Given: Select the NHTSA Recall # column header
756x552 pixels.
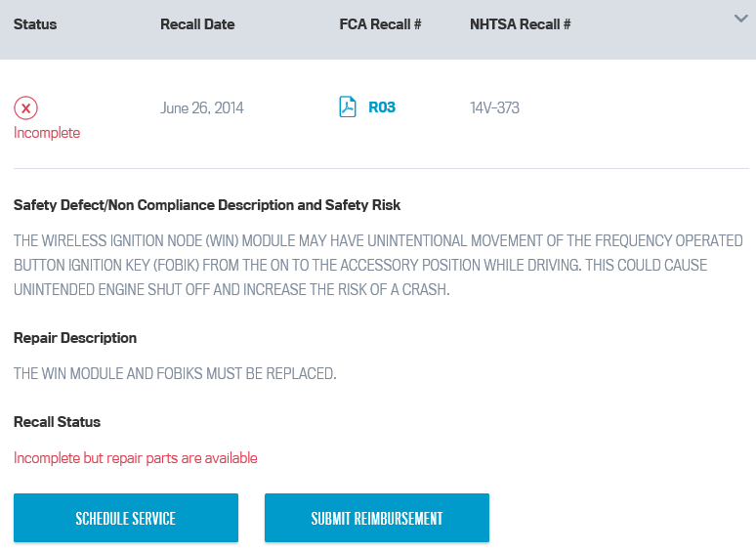Looking at the screenshot, I should pos(521,24).
